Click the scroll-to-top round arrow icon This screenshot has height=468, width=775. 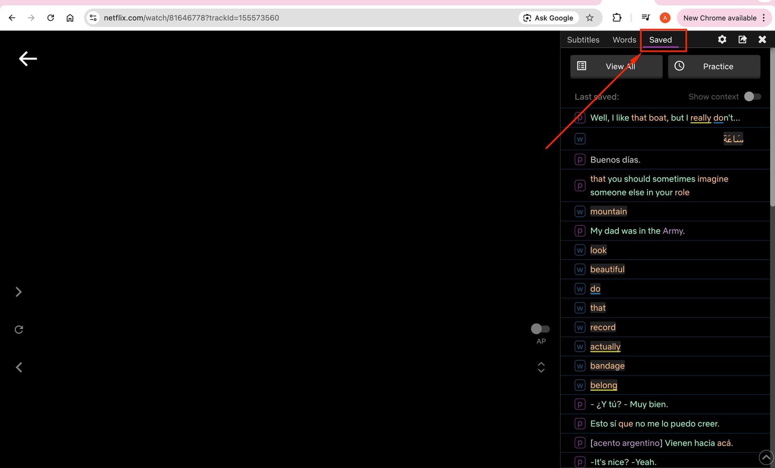[766, 458]
